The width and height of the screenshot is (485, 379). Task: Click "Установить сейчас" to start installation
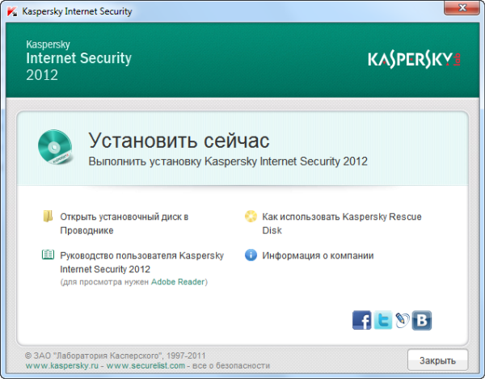(x=179, y=141)
